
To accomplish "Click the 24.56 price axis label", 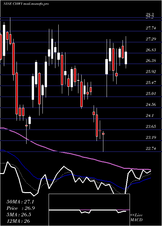I will 151,104.
